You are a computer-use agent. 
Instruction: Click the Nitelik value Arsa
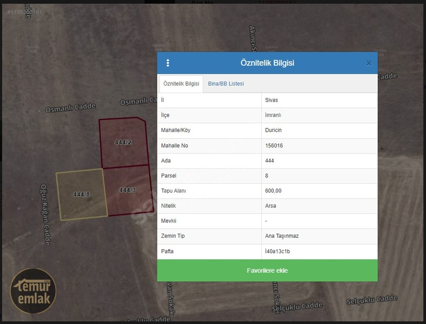[270, 206]
